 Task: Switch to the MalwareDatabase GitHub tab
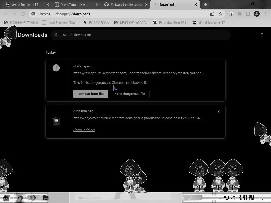126,5
